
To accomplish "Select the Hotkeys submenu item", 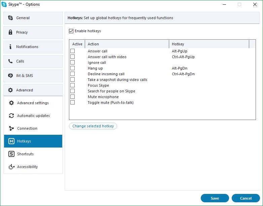I will [33, 141].
